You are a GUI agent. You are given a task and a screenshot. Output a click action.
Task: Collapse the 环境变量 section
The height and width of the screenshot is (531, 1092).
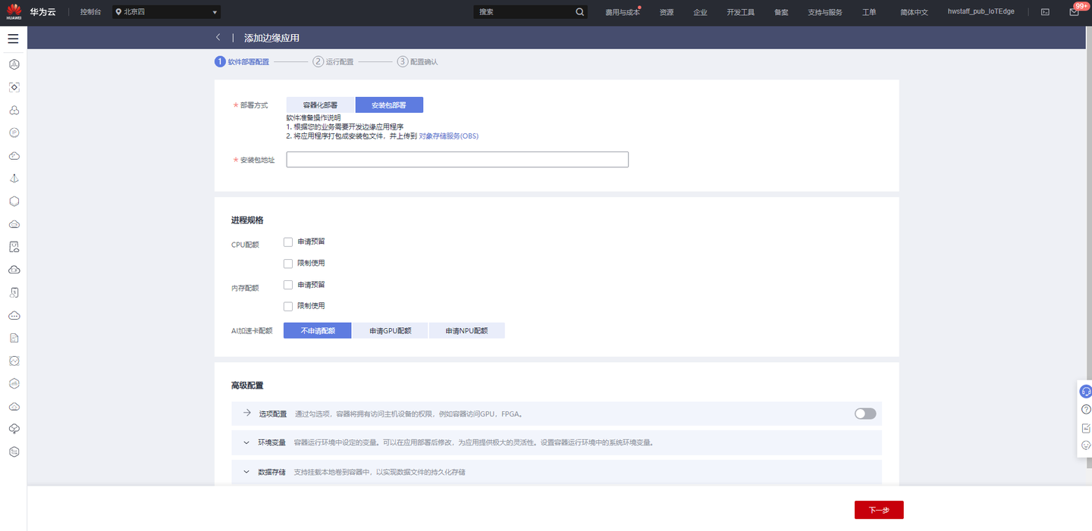click(246, 442)
